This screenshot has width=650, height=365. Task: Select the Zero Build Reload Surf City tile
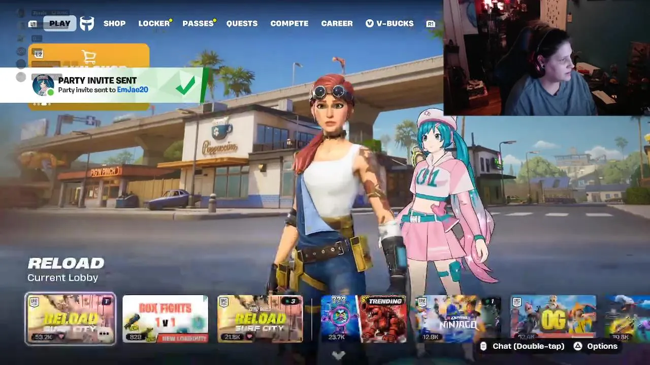(260, 319)
